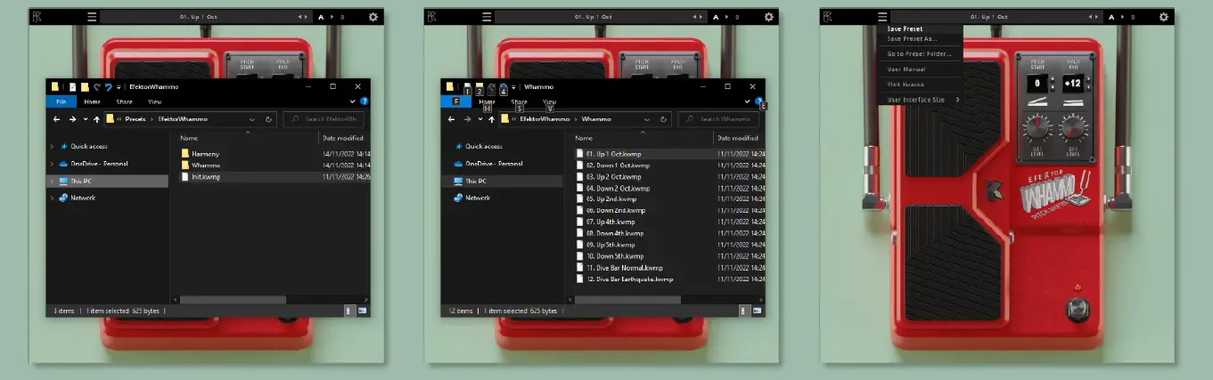Viewport: 1213px width, 380px height.
Task: Switch to details view in EfektorWhammo explorer
Action: click(x=349, y=311)
